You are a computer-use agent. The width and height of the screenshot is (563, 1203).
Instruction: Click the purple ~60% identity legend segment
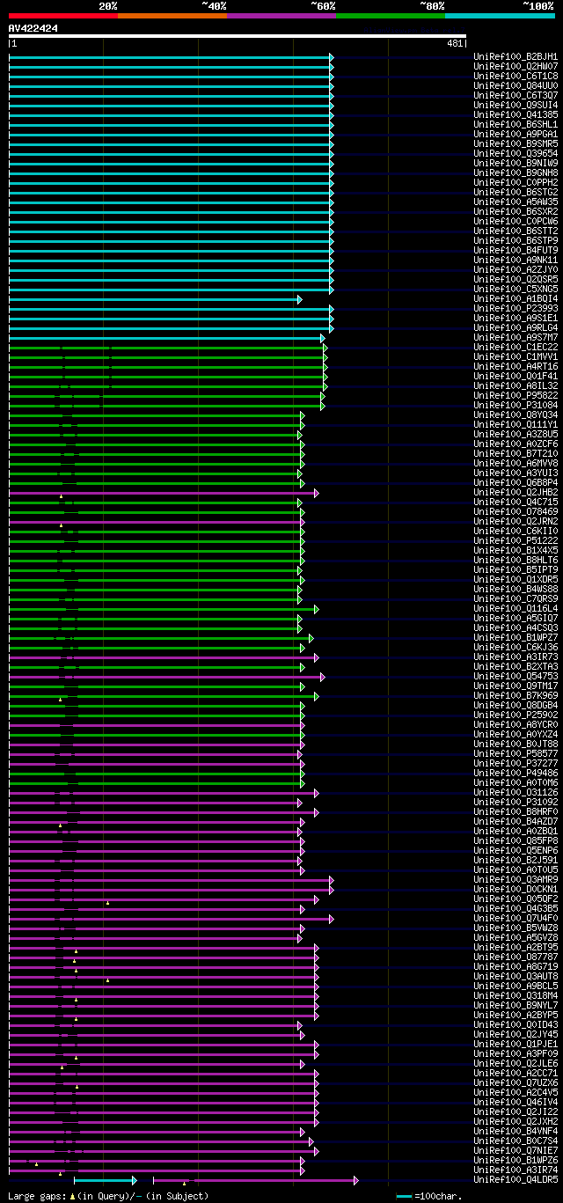281,16
